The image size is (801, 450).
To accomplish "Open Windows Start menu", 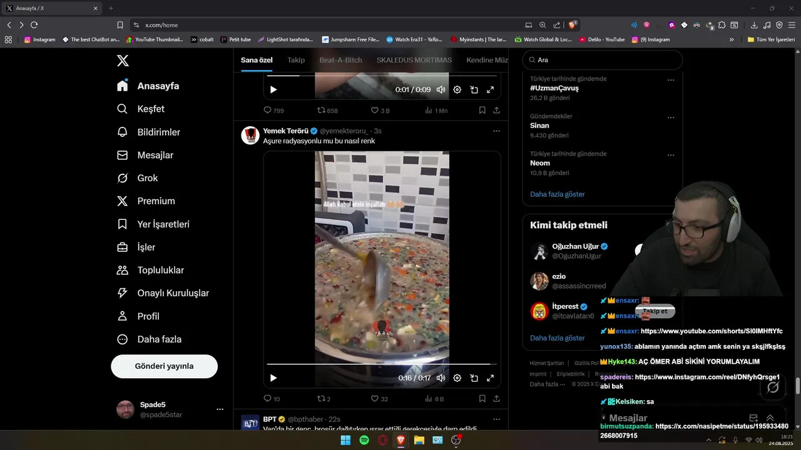I will [345, 440].
